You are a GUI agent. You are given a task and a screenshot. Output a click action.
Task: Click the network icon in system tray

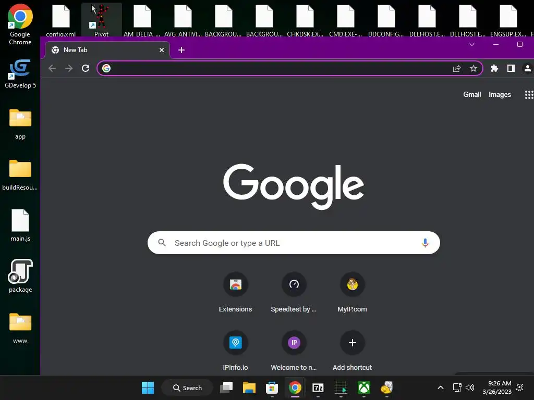(457, 387)
